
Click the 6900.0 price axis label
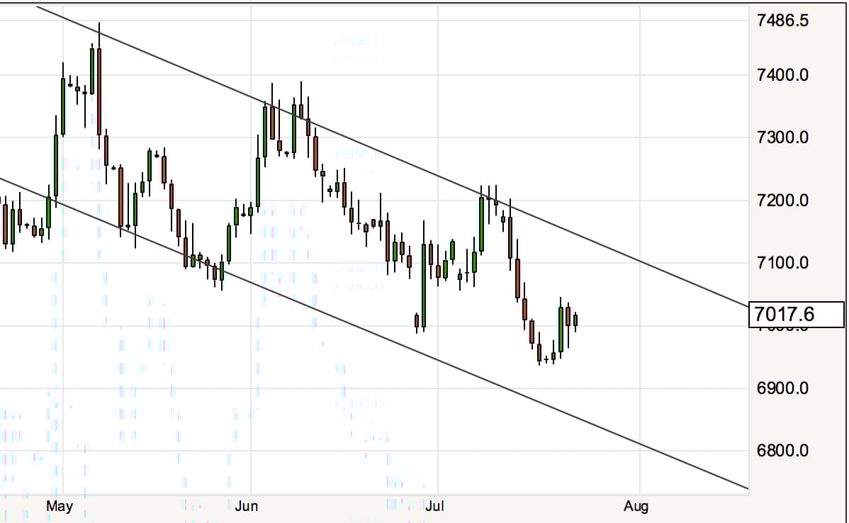pyautogui.click(x=783, y=388)
